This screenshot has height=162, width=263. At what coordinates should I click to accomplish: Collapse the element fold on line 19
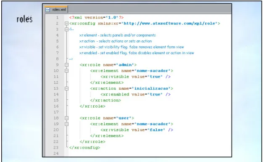point(66,124)
